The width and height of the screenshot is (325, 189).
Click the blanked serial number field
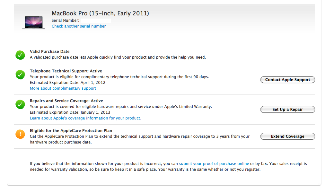point(96,21)
